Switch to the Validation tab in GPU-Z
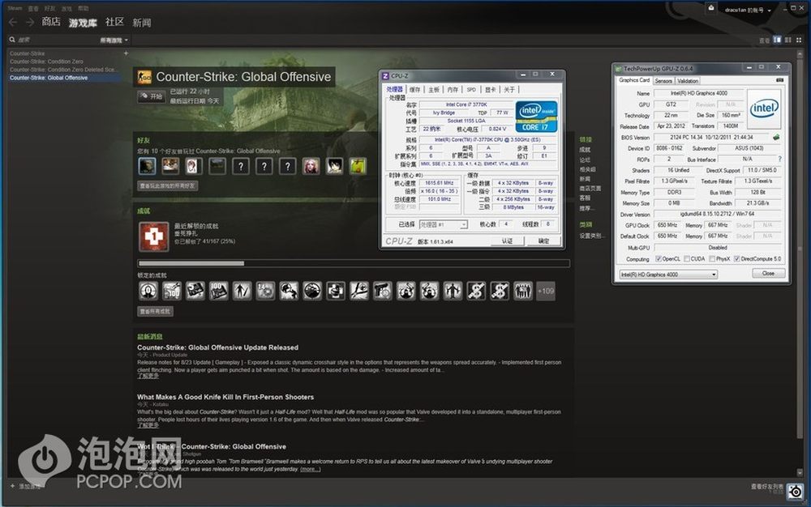811x507 pixels. point(688,80)
